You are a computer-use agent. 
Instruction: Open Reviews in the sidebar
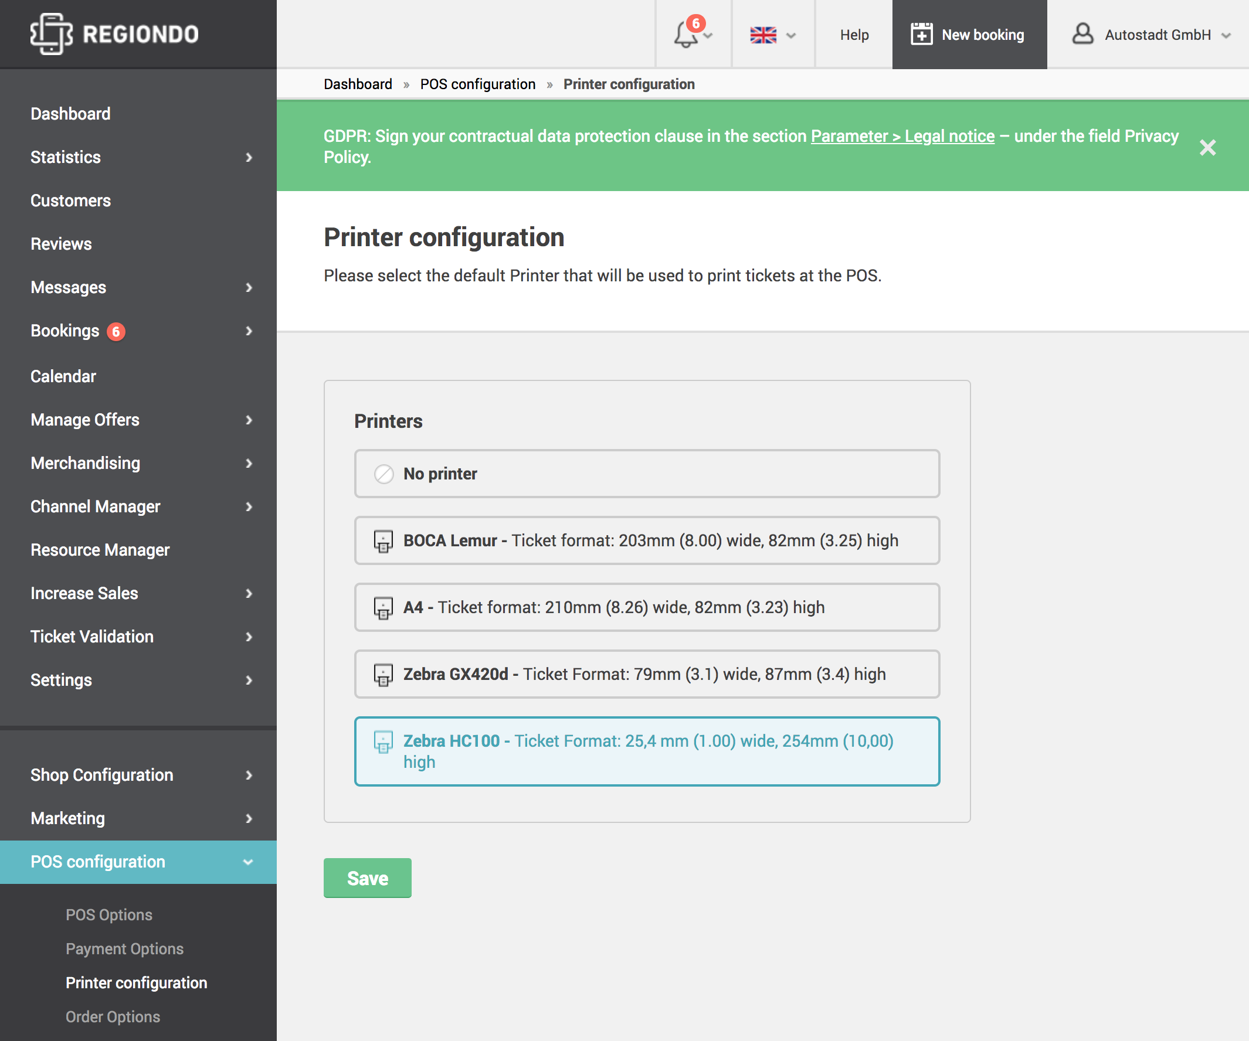point(60,244)
